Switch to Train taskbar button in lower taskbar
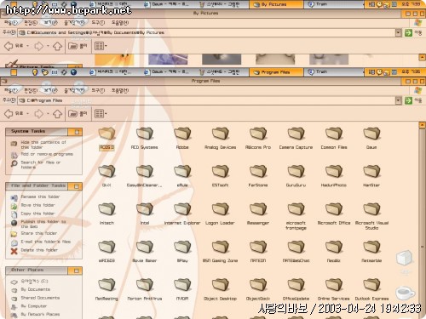This screenshot has height=319, width=426. tap(333, 72)
